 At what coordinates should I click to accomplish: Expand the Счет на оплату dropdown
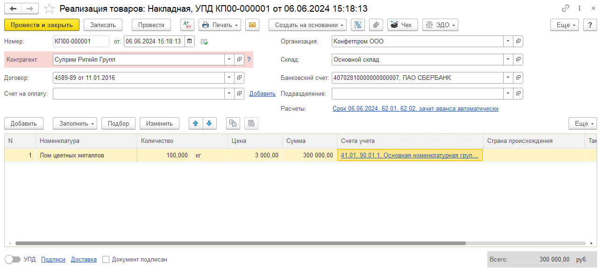pyautogui.click(x=229, y=93)
